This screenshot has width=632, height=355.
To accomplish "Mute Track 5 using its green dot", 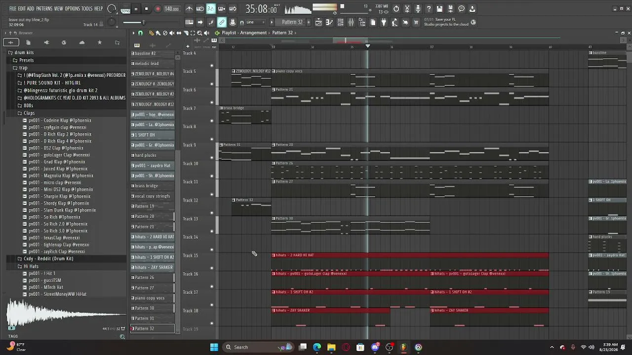I will coord(212,84).
